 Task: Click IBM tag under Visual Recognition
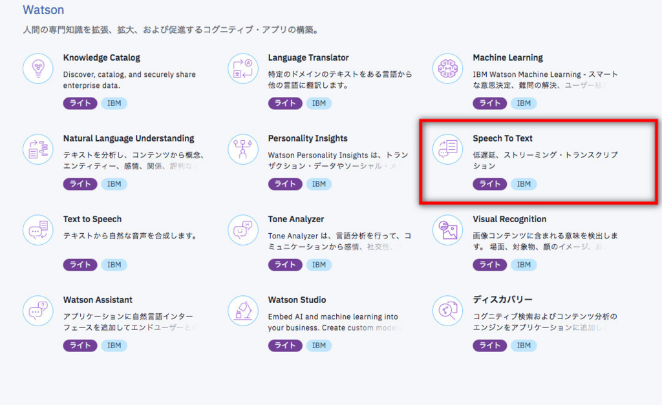pos(524,265)
